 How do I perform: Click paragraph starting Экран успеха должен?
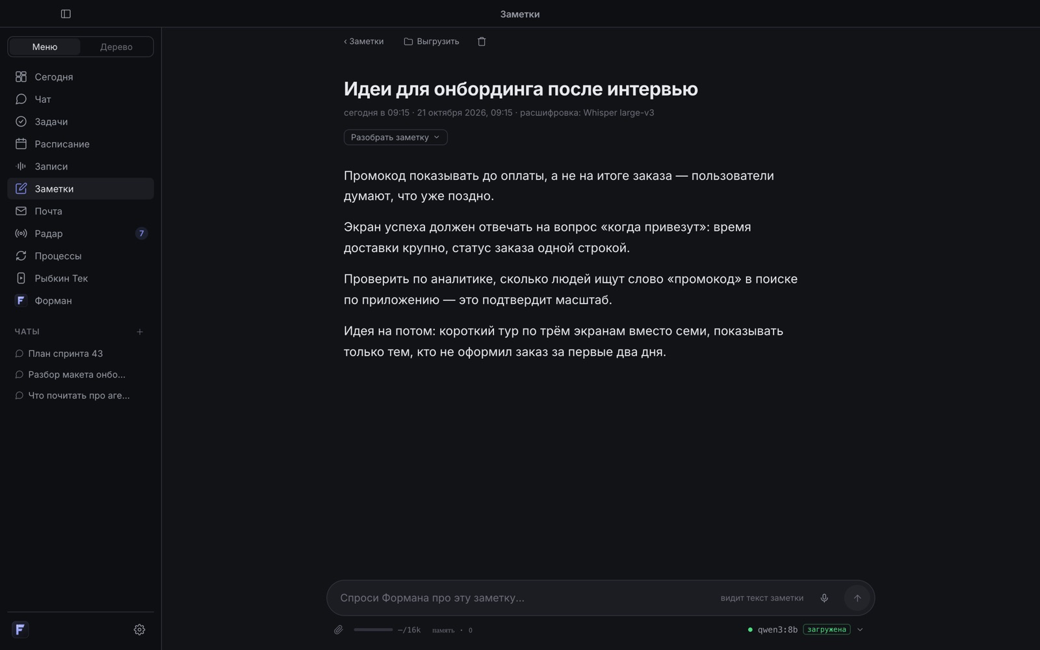(x=547, y=237)
